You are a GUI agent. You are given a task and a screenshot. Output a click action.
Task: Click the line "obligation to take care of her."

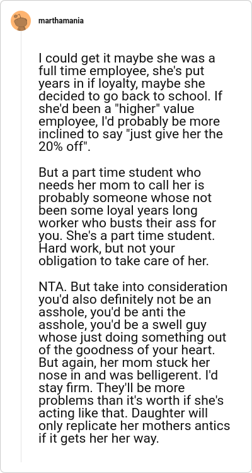123,261
